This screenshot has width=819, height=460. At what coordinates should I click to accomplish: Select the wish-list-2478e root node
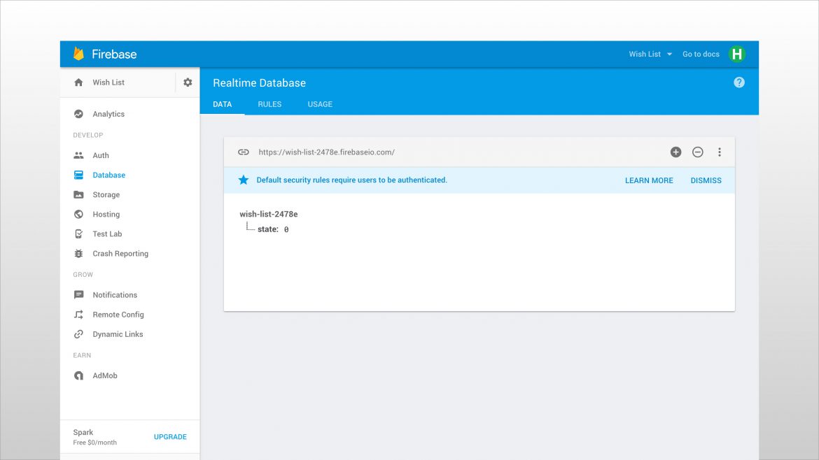pyautogui.click(x=269, y=214)
